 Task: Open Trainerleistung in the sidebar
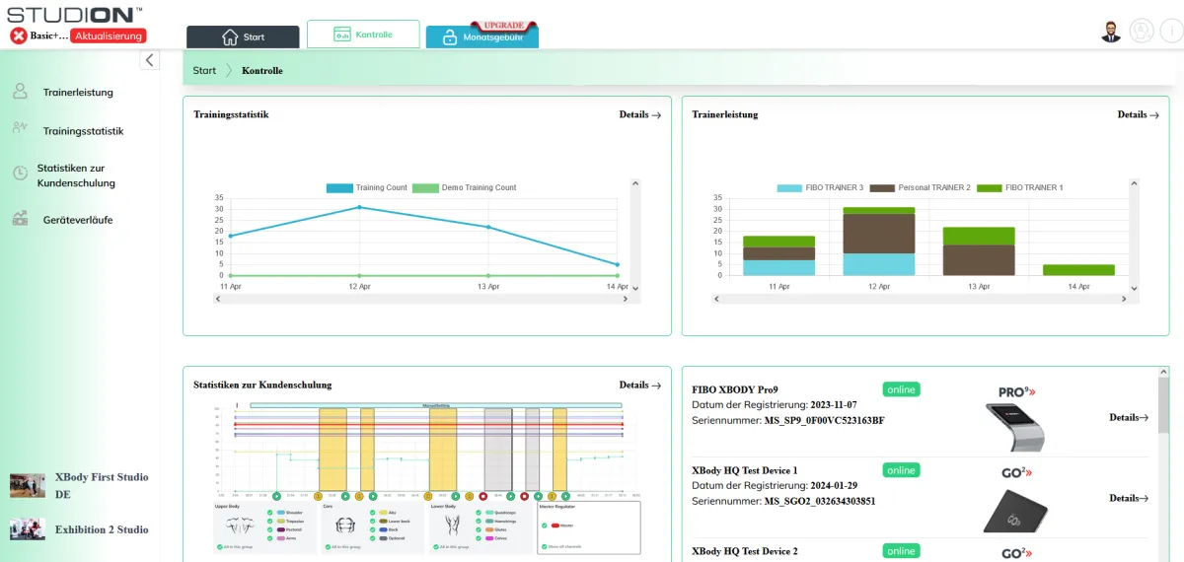point(78,93)
